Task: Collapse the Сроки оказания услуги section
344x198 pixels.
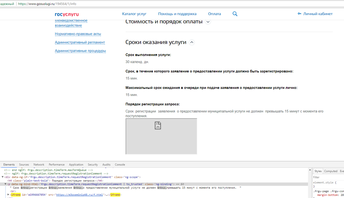Action: coord(192,42)
